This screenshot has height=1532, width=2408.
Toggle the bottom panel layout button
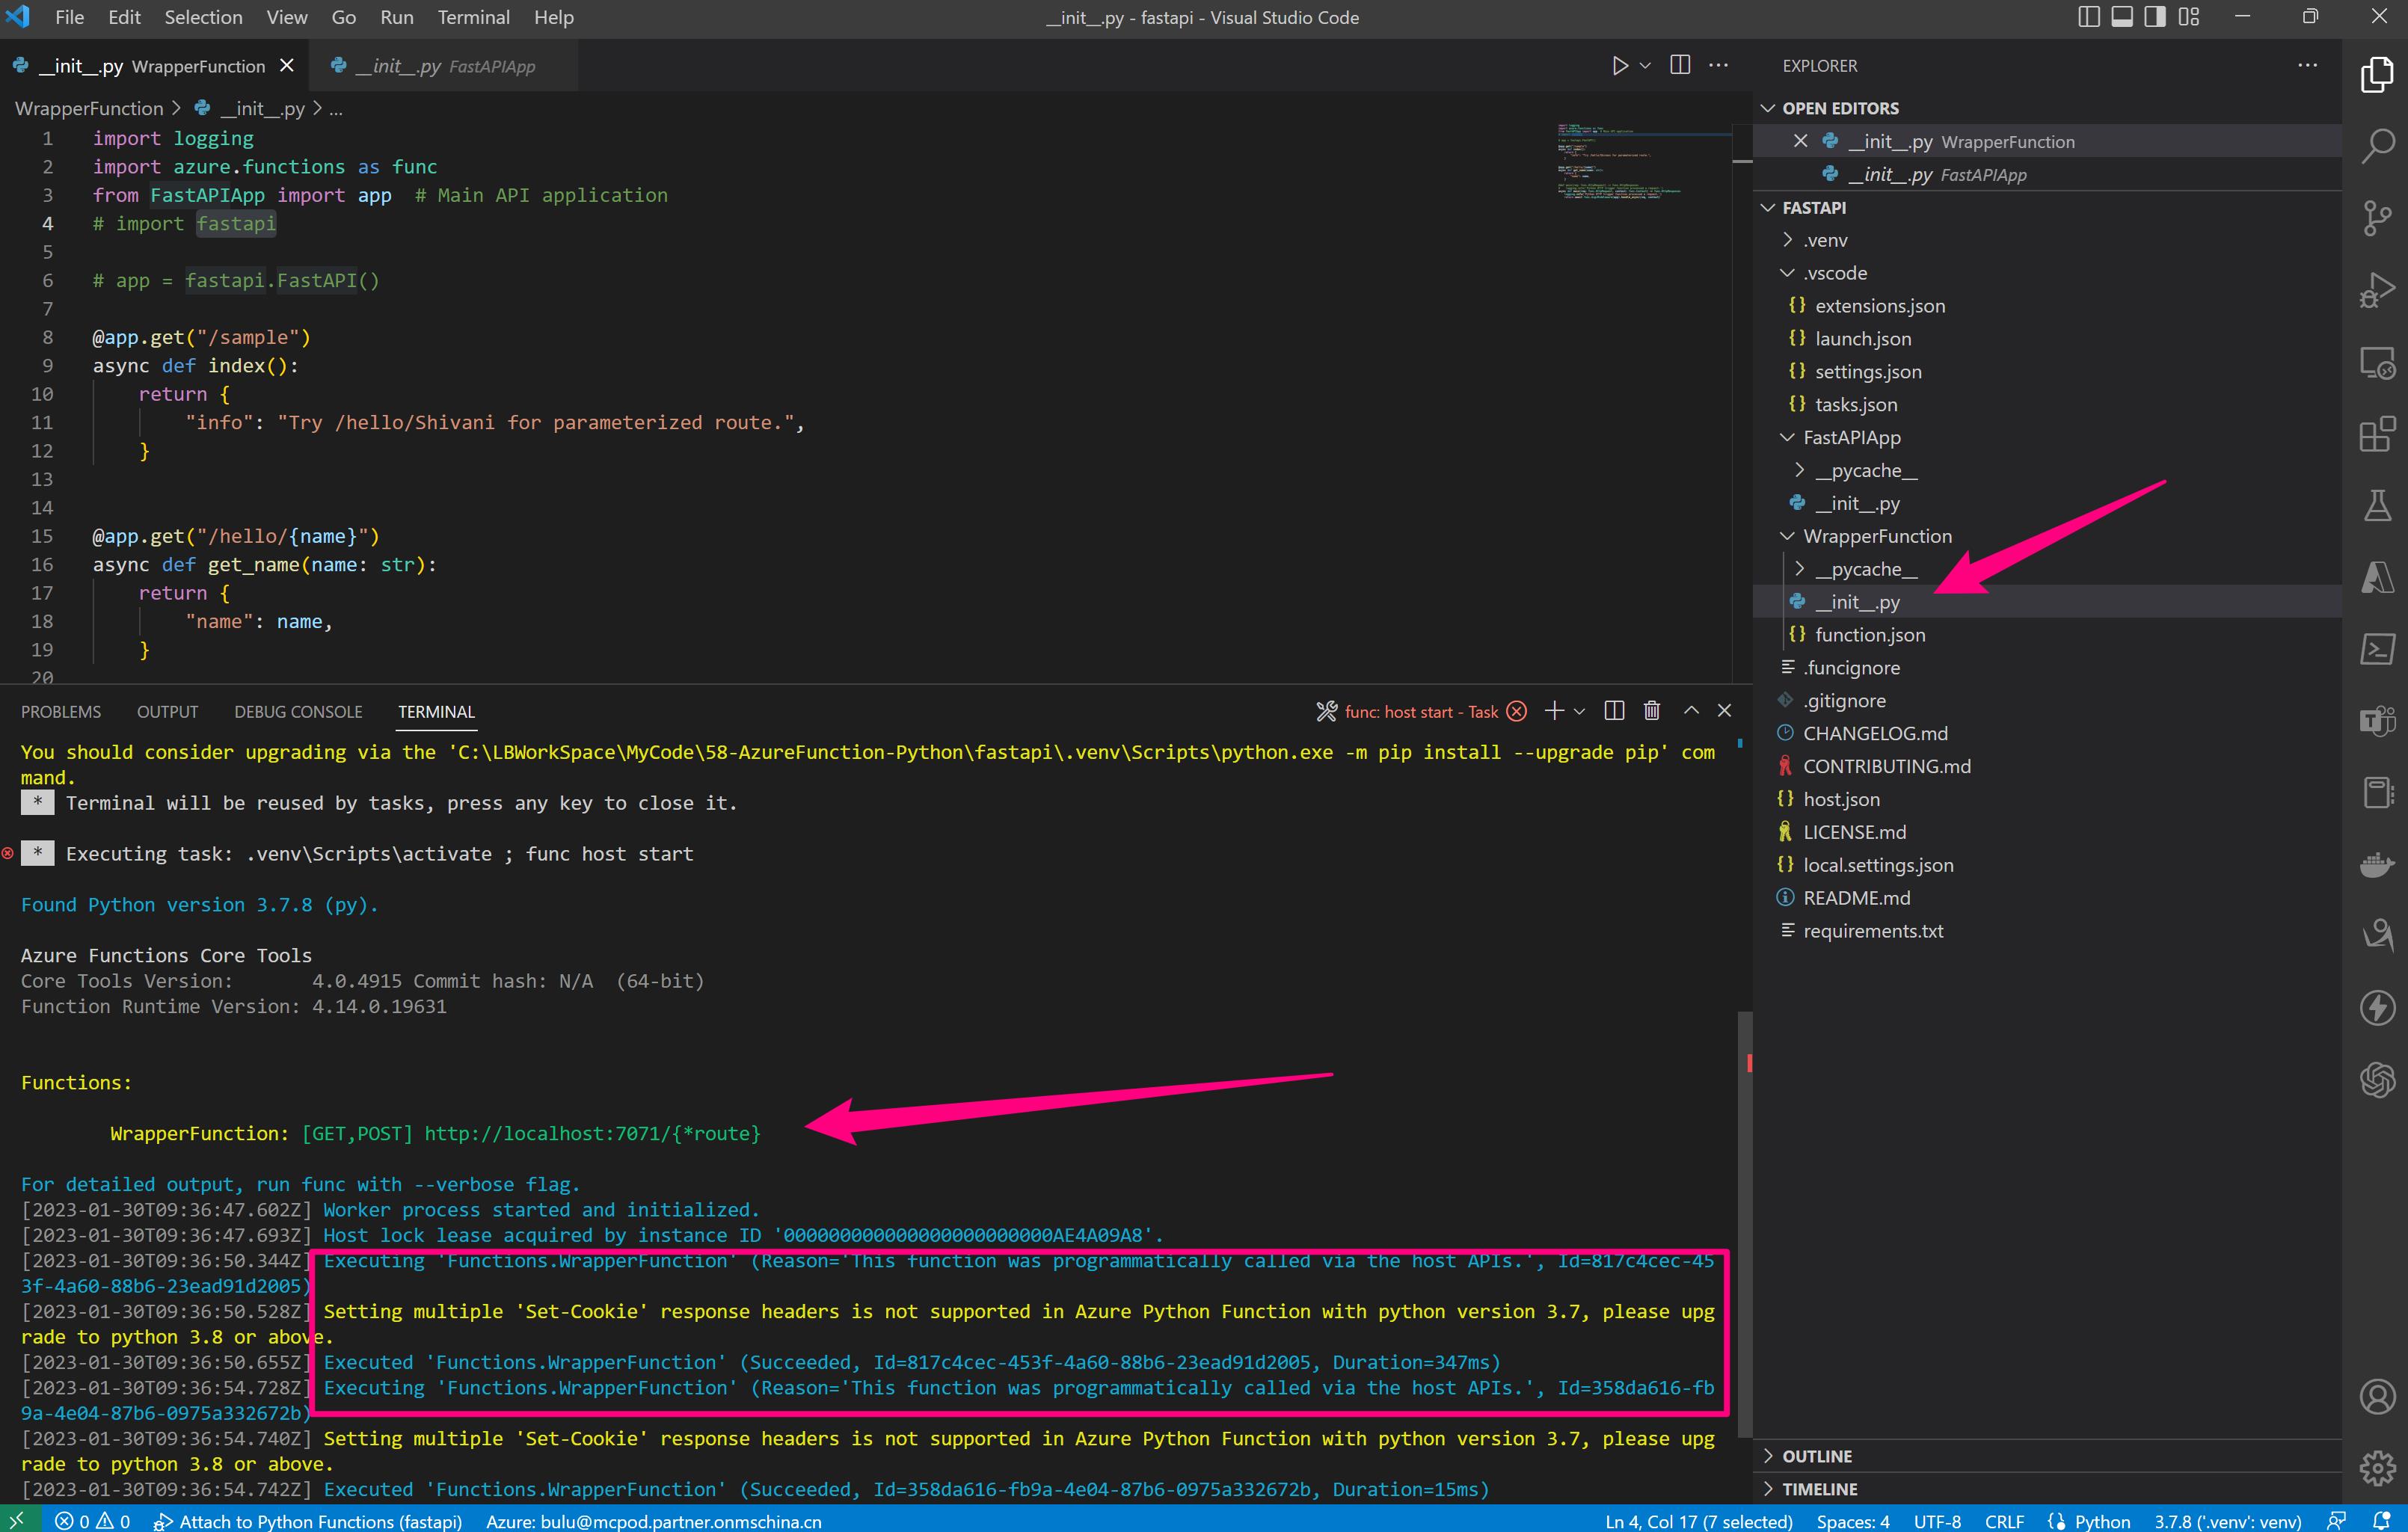point(2122,17)
